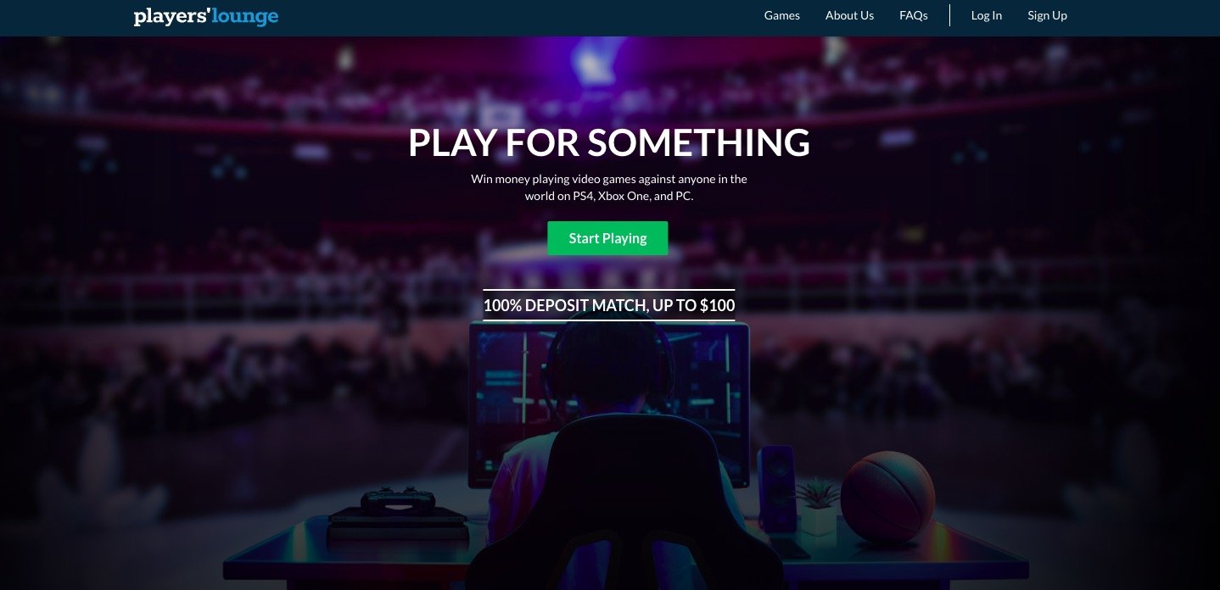Click the white "players'" word in logo
The height and width of the screenshot is (590, 1220).
pyautogui.click(x=168, y=16)
